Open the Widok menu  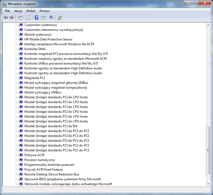(31, 11)
